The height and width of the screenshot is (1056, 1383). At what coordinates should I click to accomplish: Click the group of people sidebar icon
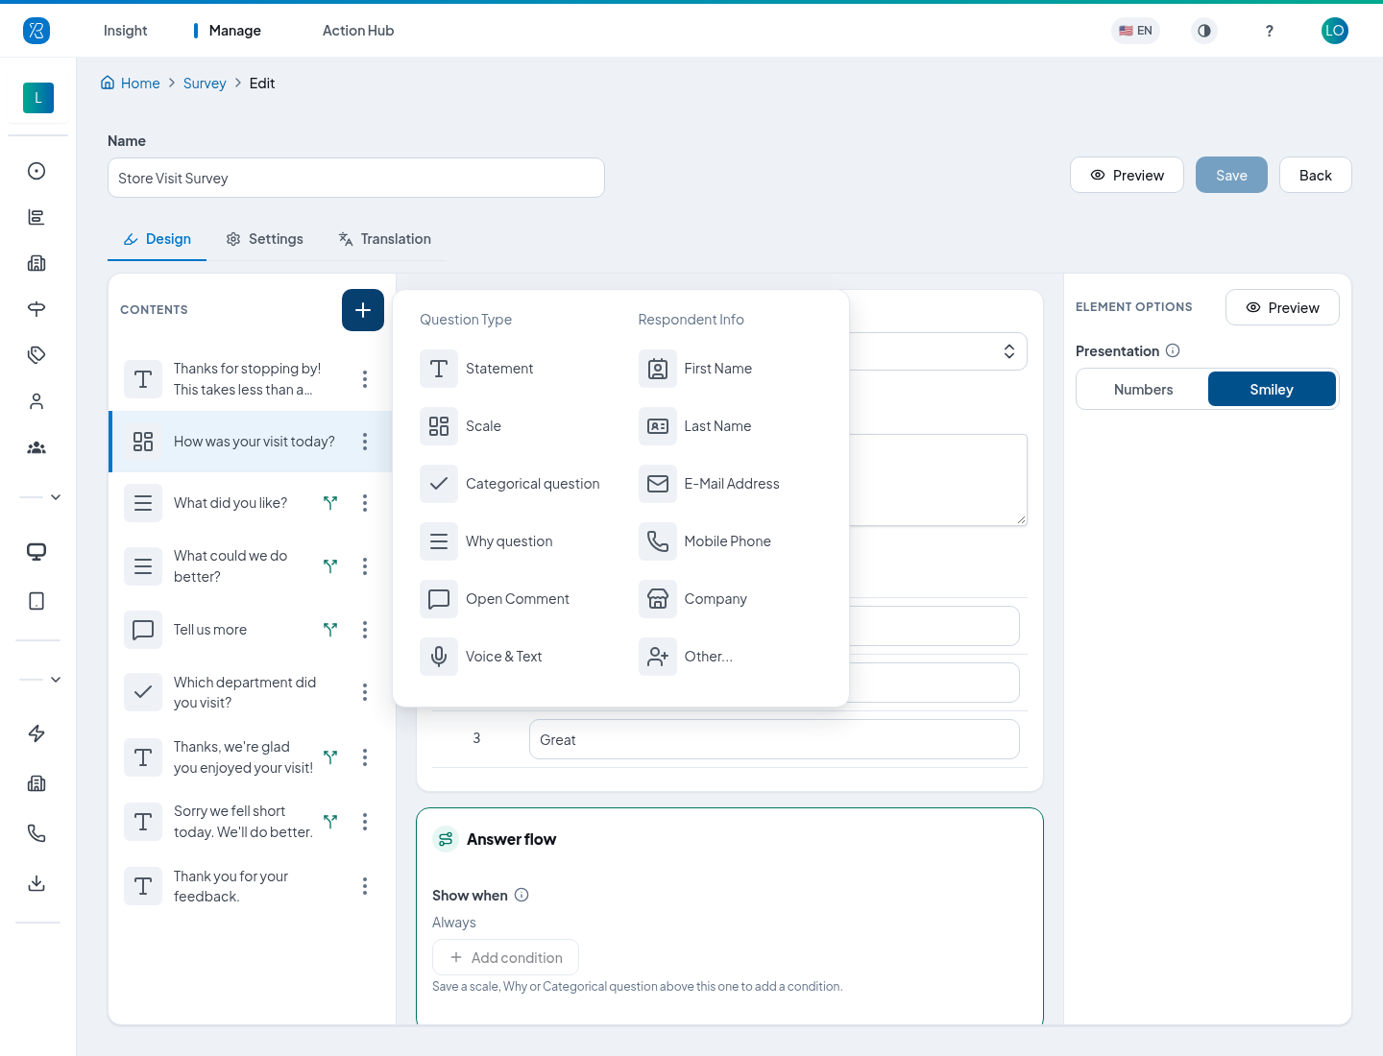(x=36, y=447)
